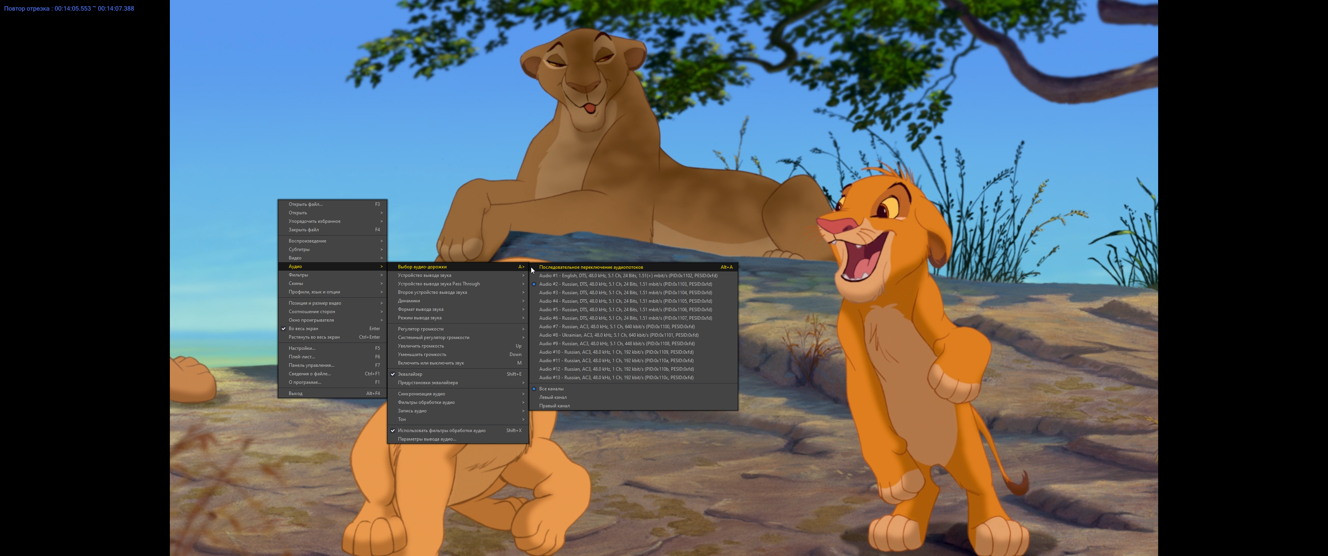Open Синхронизация аудио submenu
Image resolution: width=1328 pixels, height=556 pixels.
point(421,393)
